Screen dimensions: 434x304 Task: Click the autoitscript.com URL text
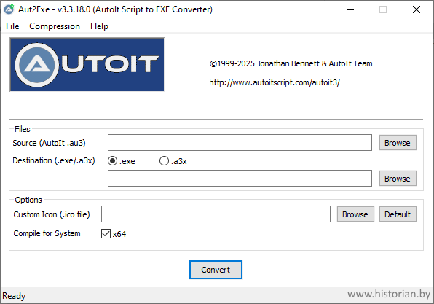(275, 82)
